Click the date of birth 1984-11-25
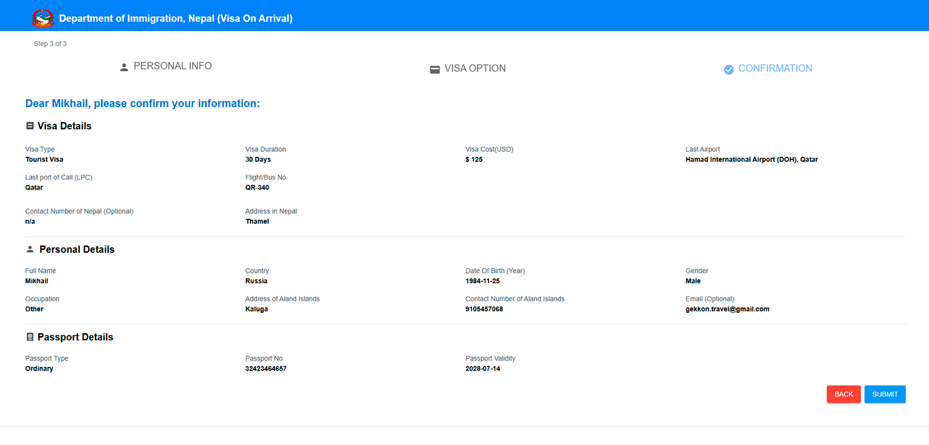 pos(482,281)
